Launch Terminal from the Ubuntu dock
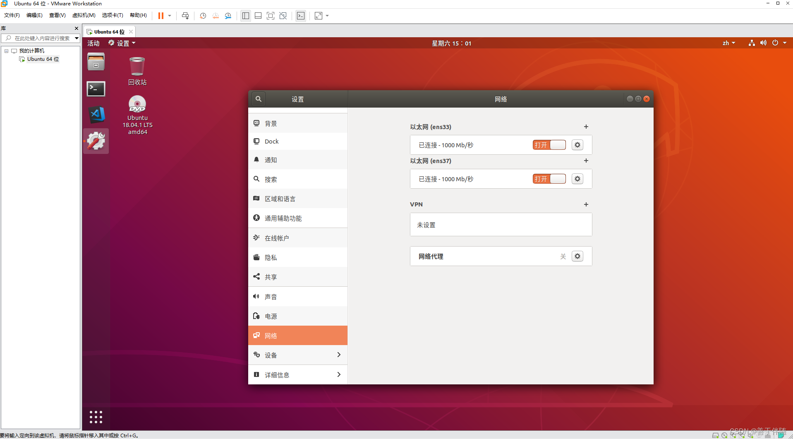793x439 pixels. (96, 89)
